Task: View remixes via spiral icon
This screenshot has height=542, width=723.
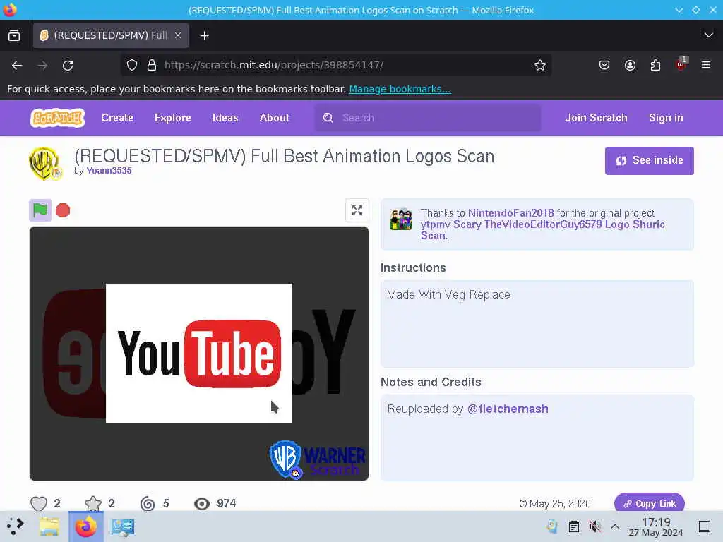Action: coord(148,503)
